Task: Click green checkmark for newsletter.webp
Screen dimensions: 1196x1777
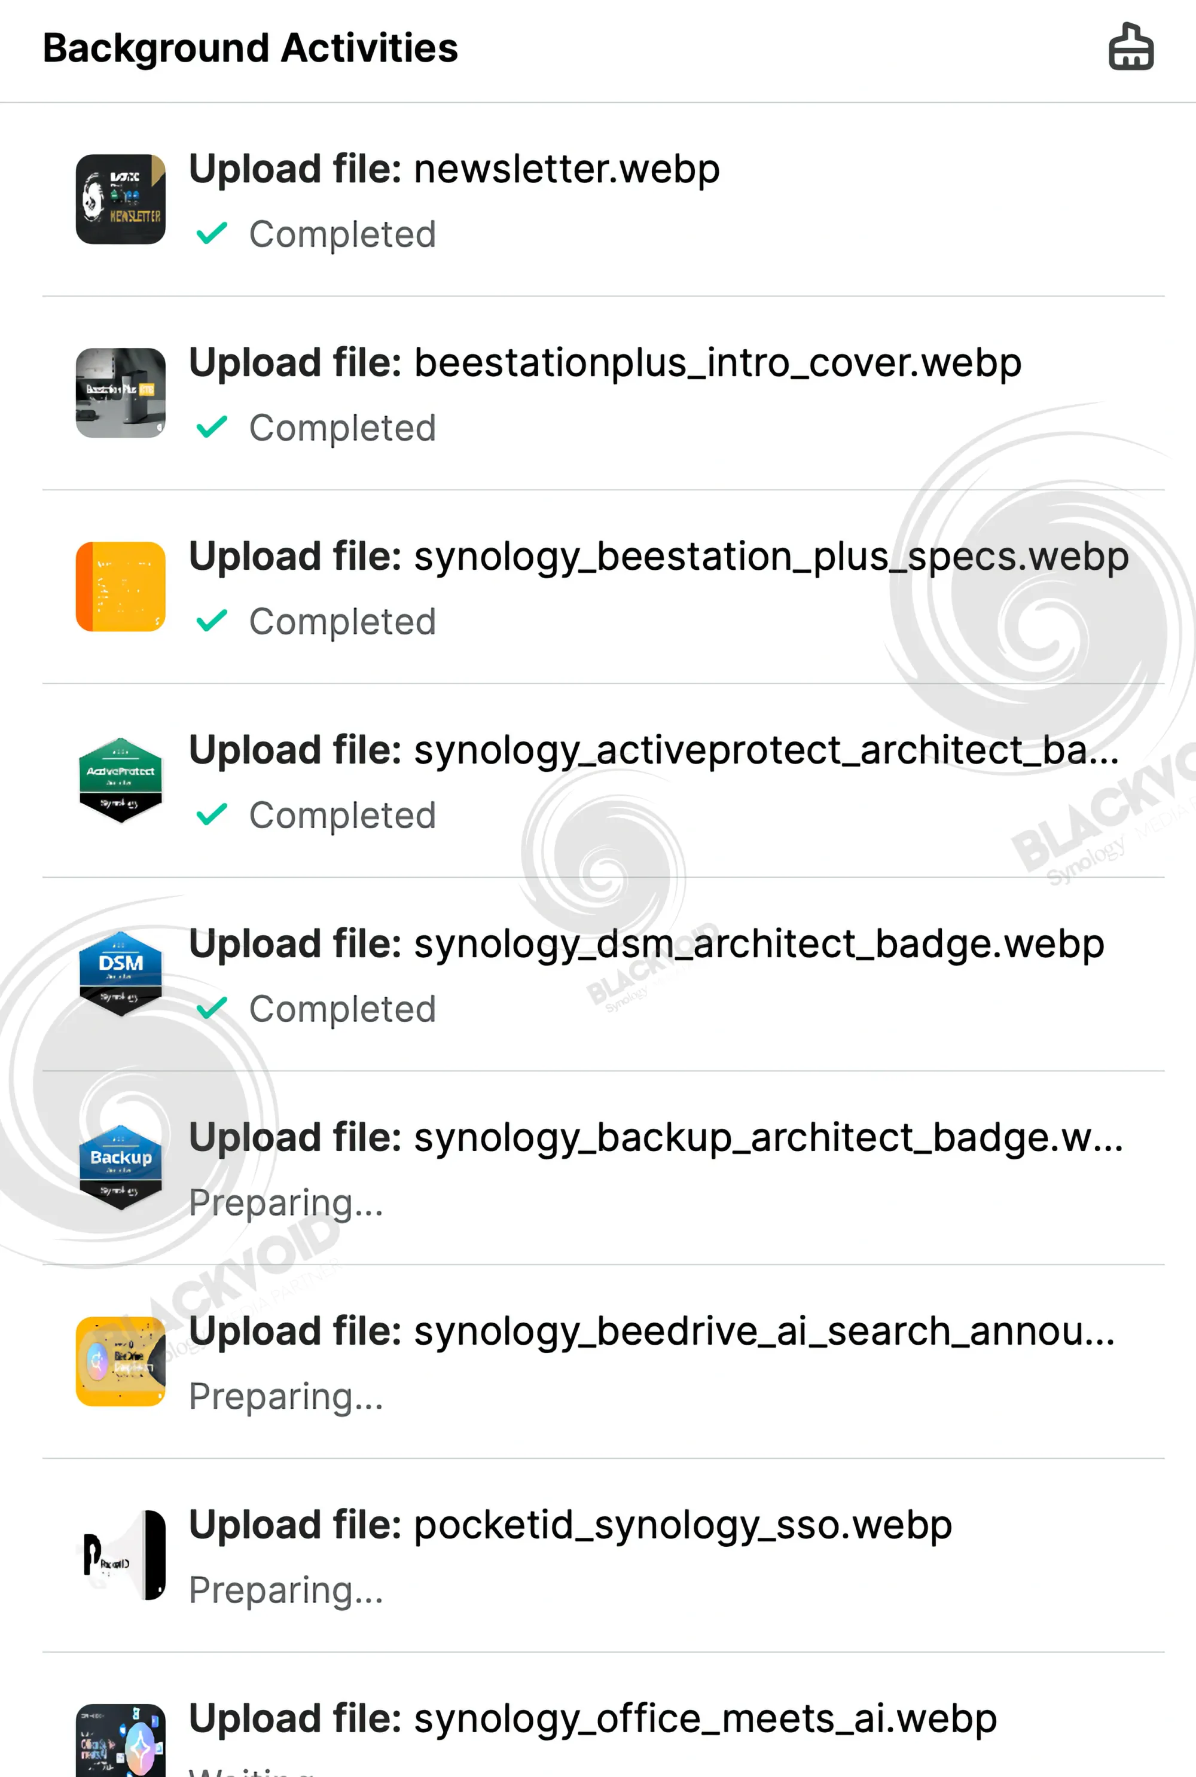Action: (x=211, y=233)
